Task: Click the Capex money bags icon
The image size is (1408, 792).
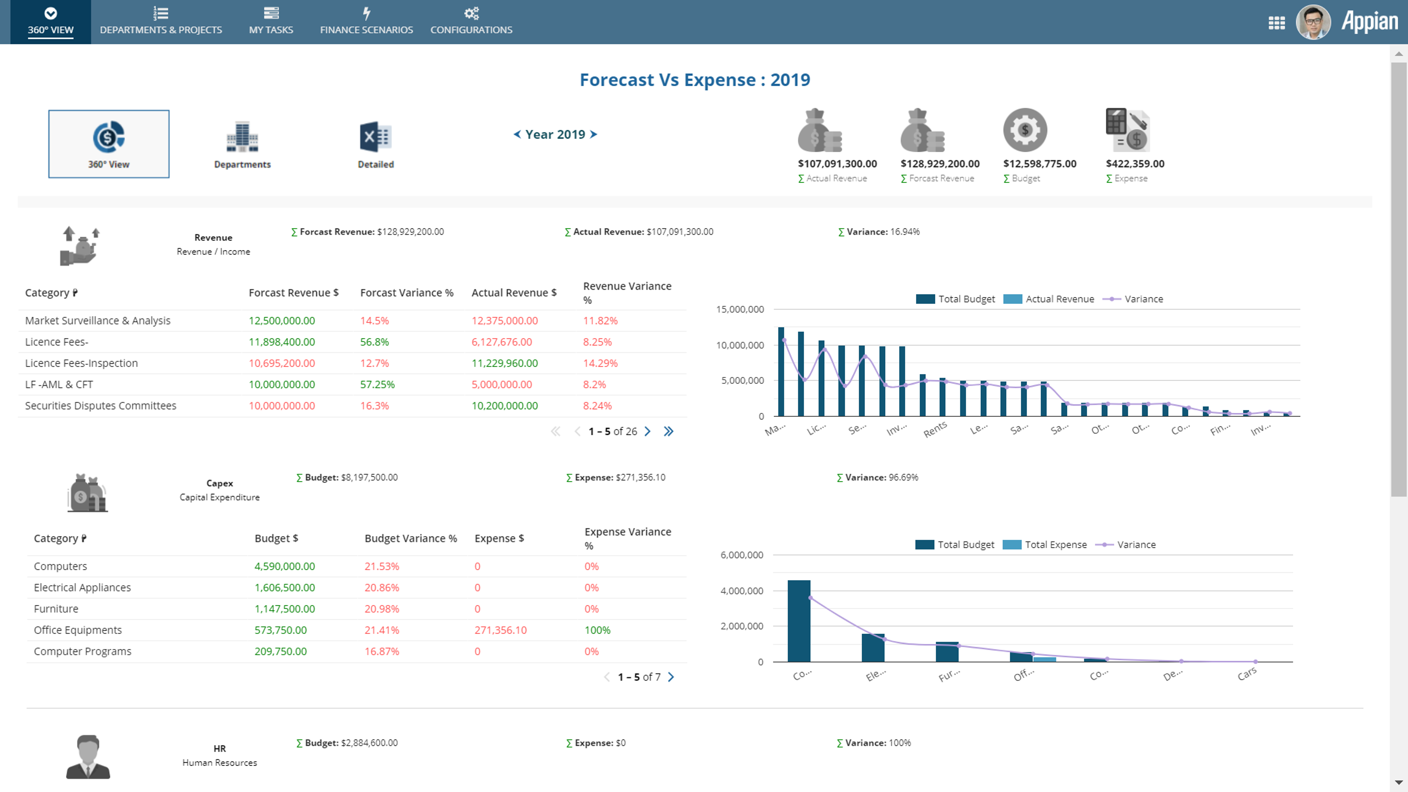Action: click(x=88, y=492)
